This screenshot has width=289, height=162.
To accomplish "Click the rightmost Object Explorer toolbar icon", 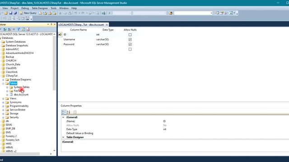I will click(28, 29).
